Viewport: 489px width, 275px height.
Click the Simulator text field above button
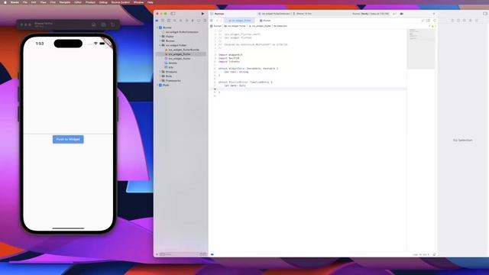tap(68, 131)
